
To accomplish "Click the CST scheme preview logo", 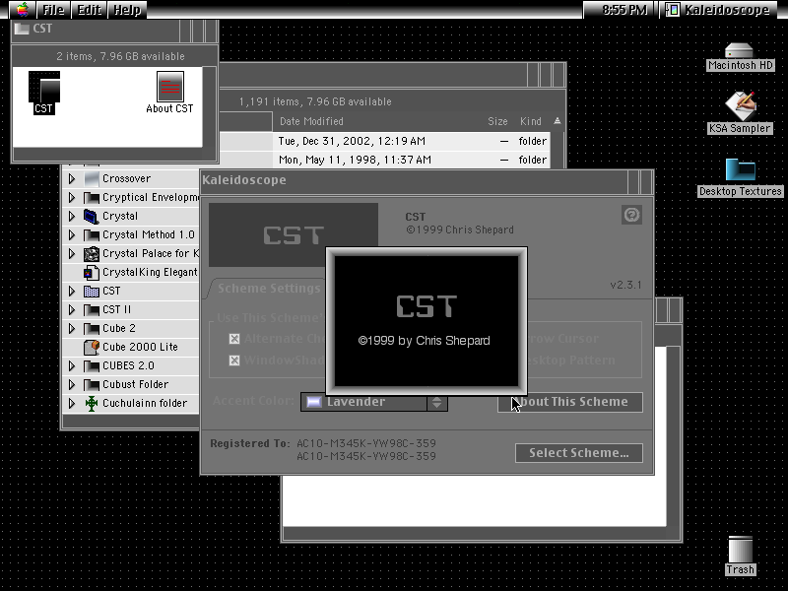I will 294,235.
